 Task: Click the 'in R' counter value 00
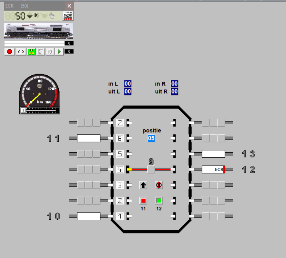point(174,84)
